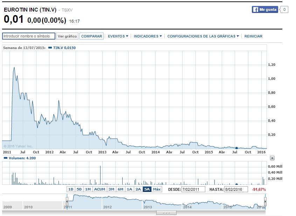Select the 1A time range
Viewport: 296px width, 216px height.
pyautogui.click(x=129, y=189)
